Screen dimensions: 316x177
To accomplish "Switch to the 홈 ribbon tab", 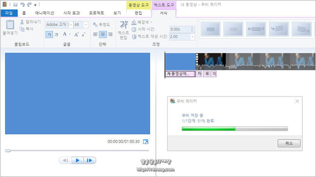I will click(24, 13).
